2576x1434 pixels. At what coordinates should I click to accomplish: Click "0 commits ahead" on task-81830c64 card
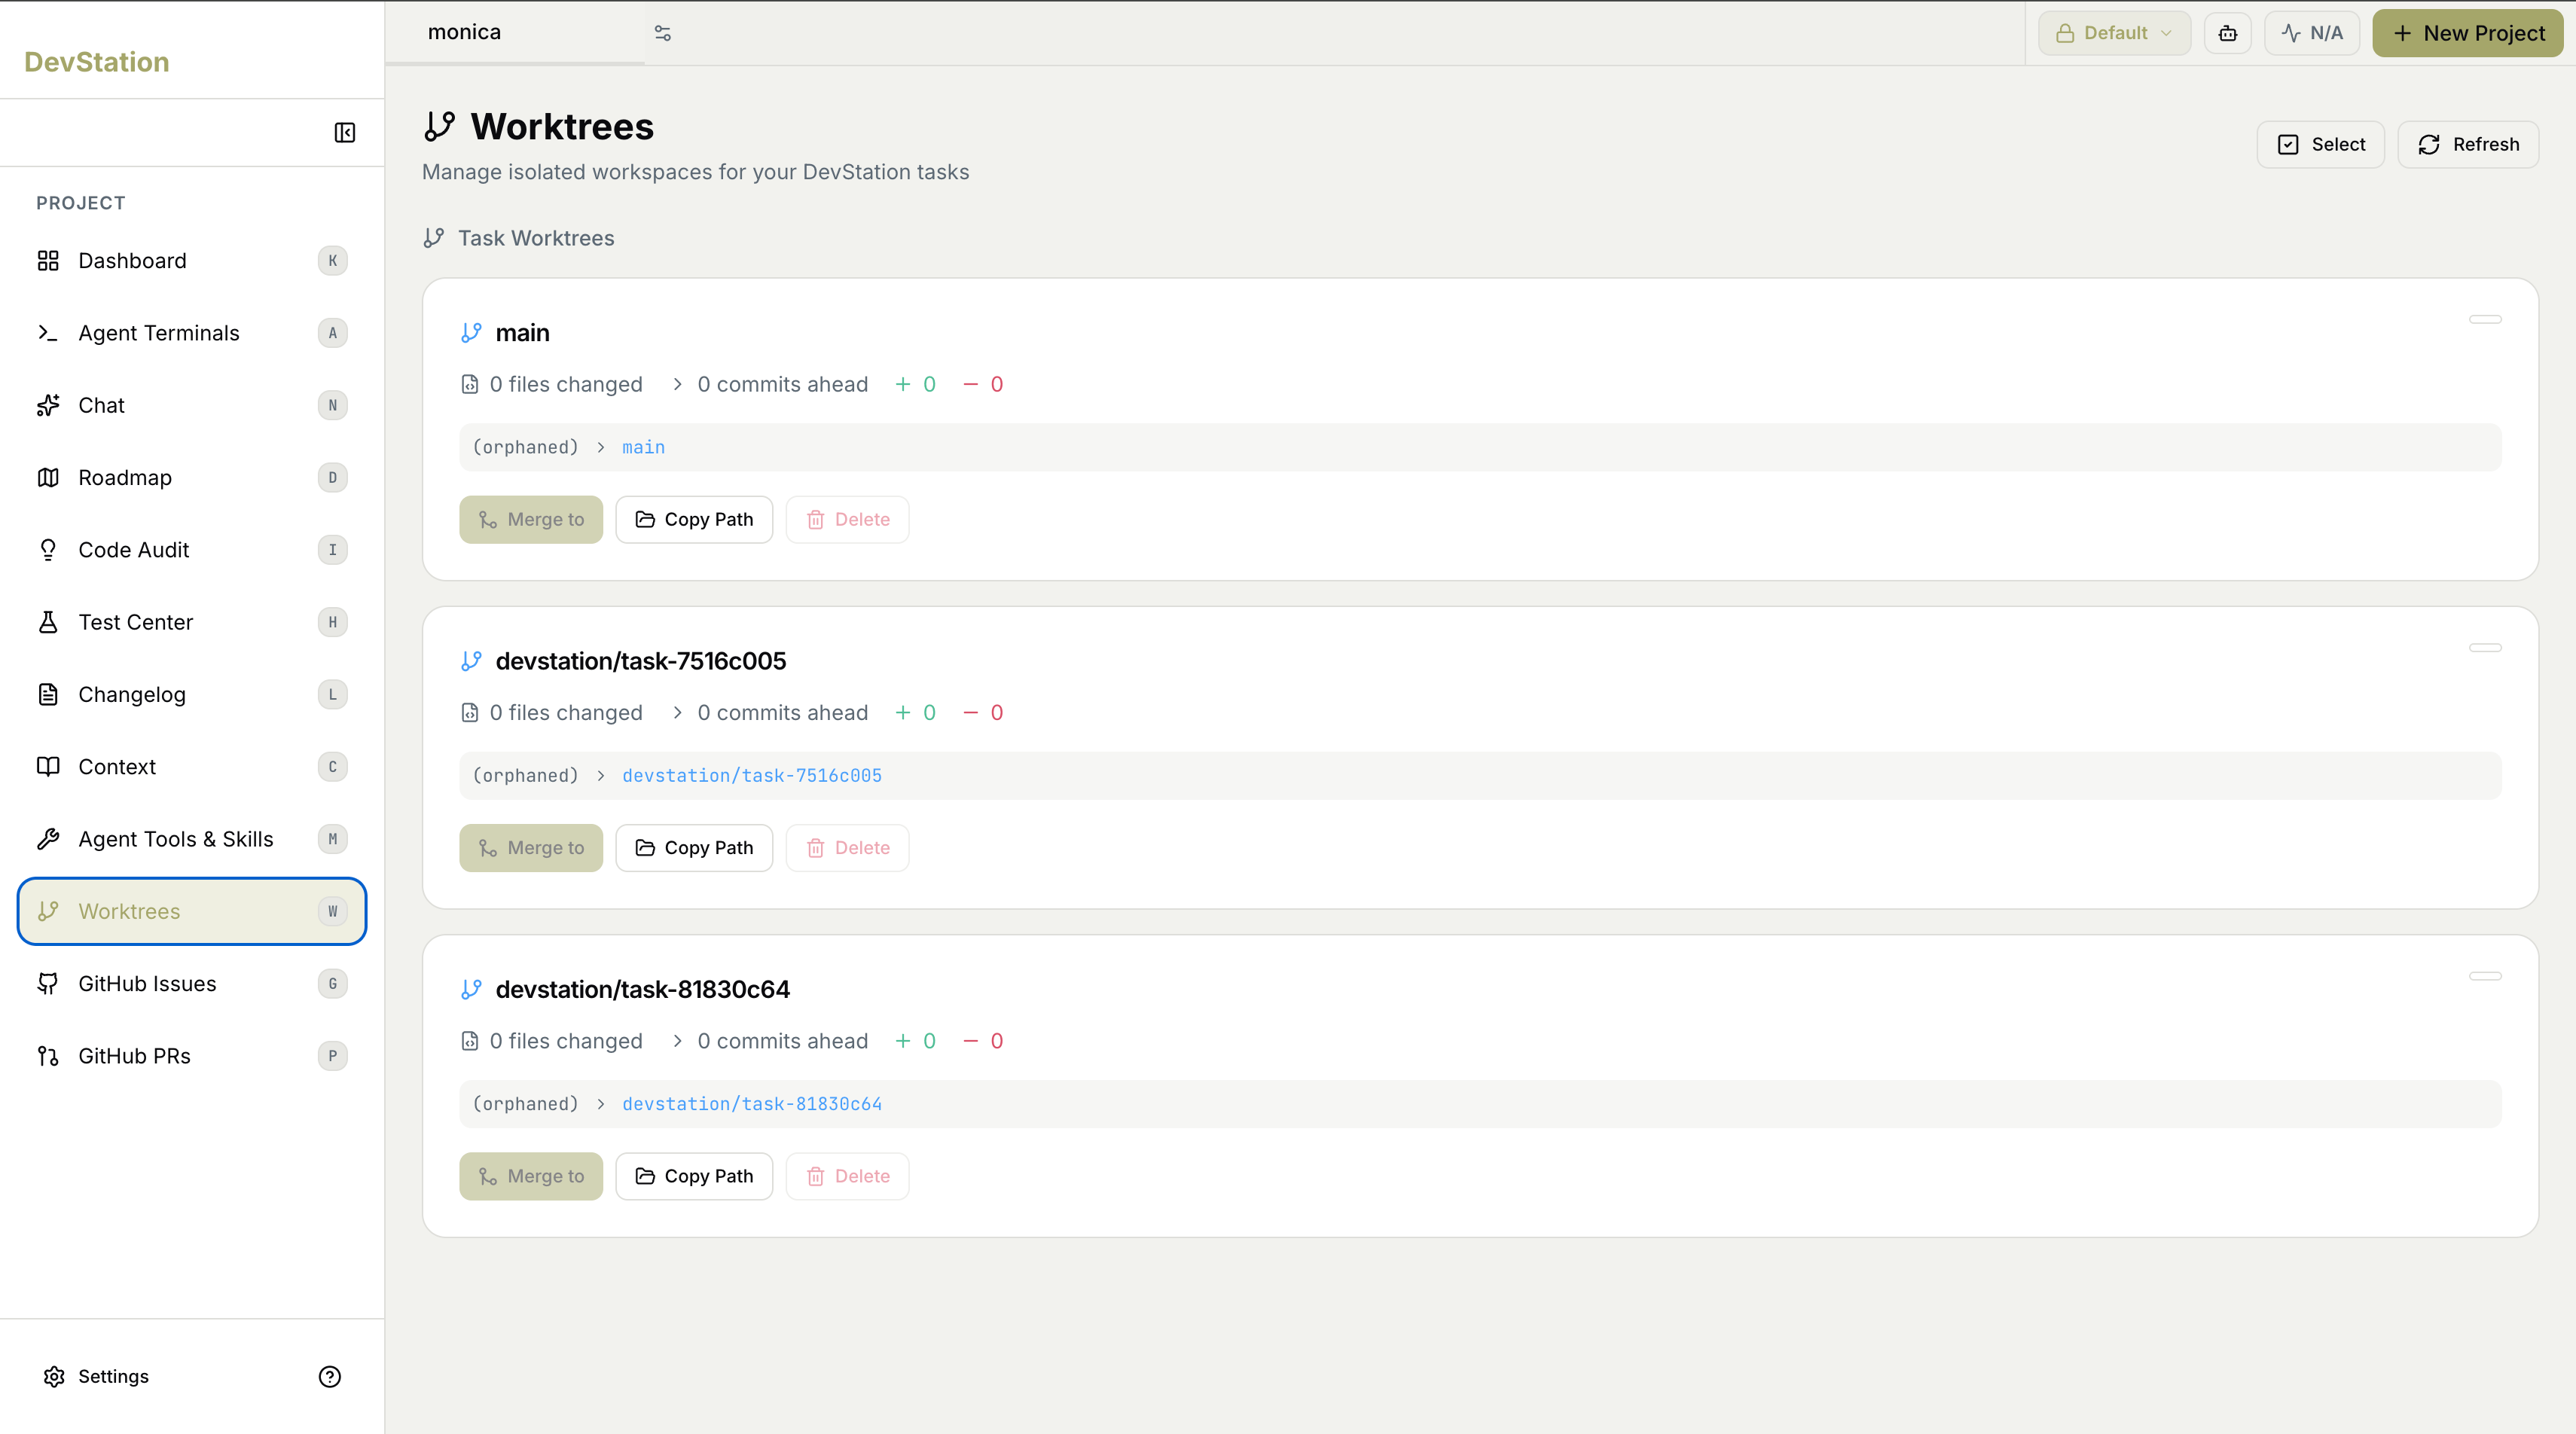[783, 1041]
